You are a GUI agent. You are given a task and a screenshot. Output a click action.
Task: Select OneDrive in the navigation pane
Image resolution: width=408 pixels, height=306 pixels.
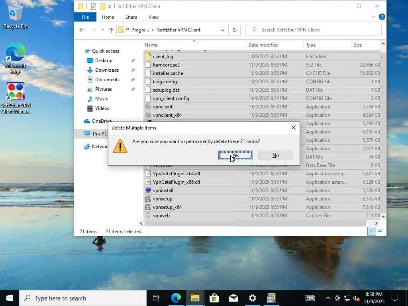point(98,121)
